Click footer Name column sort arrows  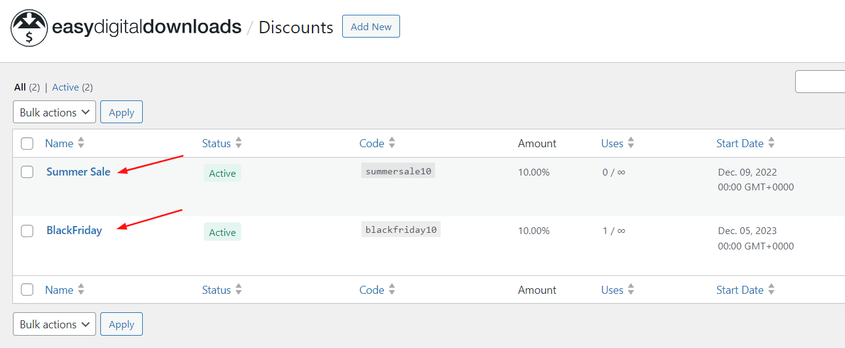click(81, 289)
